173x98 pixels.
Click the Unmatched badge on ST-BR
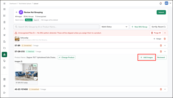tap(27, 46)
